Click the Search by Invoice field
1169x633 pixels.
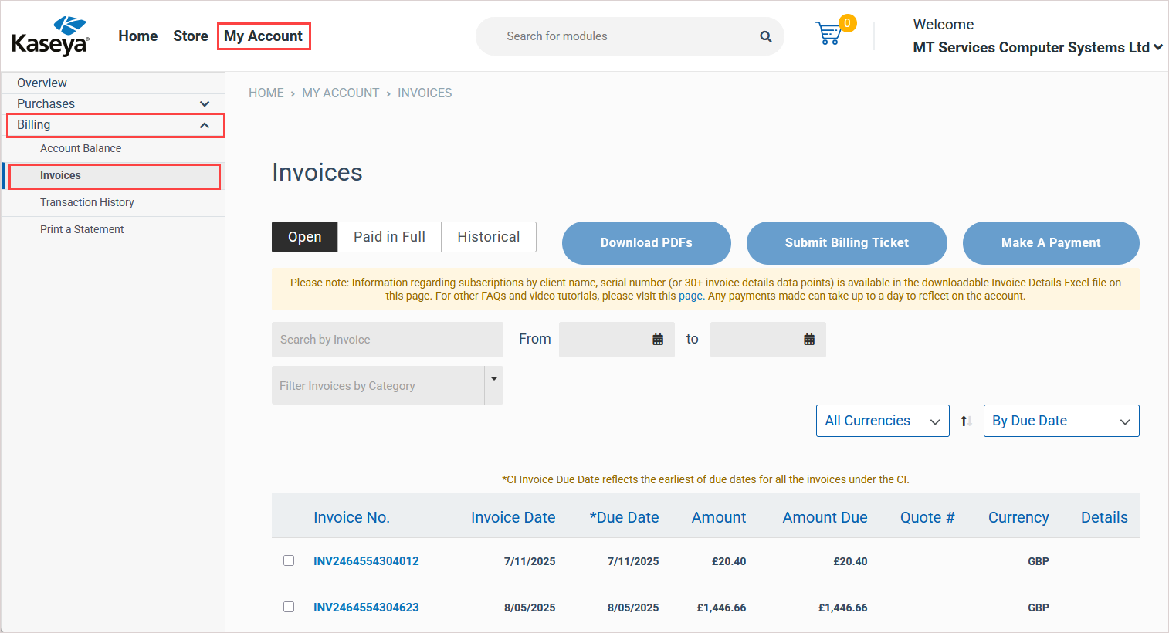[387, 340]
